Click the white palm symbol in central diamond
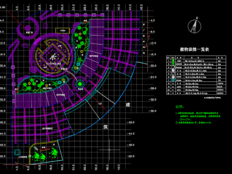The width and height of the screenshot is (232, 174). coord(53,57)
